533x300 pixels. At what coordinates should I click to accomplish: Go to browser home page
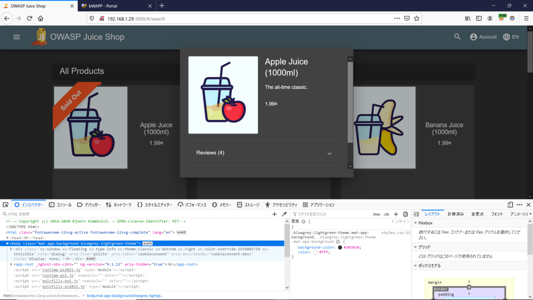pyautogui.click(x=40, y=18)
